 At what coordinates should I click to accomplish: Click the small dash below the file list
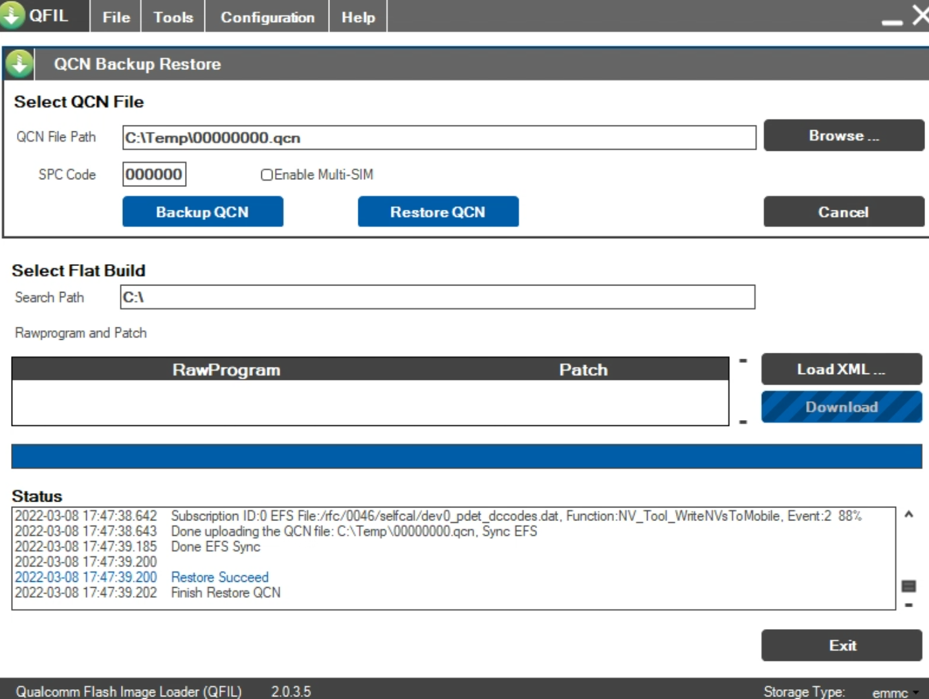point(743,422)
